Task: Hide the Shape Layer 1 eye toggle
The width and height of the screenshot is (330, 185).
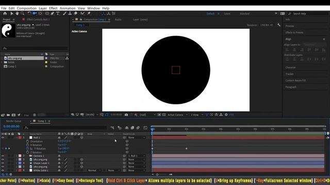Action: pos(3,163)
